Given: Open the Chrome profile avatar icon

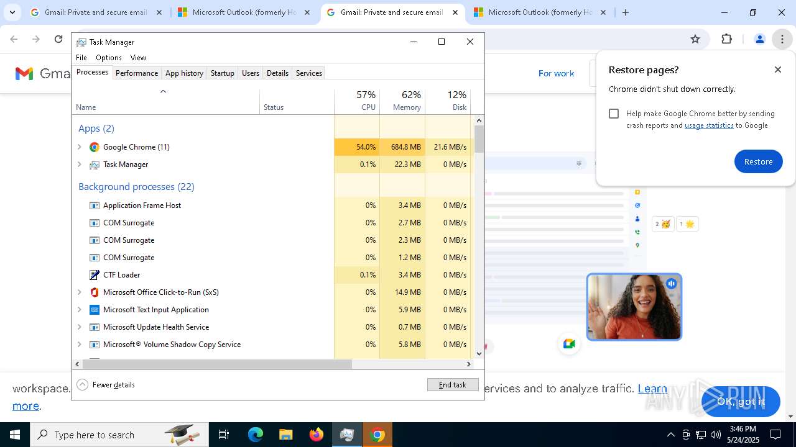Looking at the screenshot, I should 759,39.
